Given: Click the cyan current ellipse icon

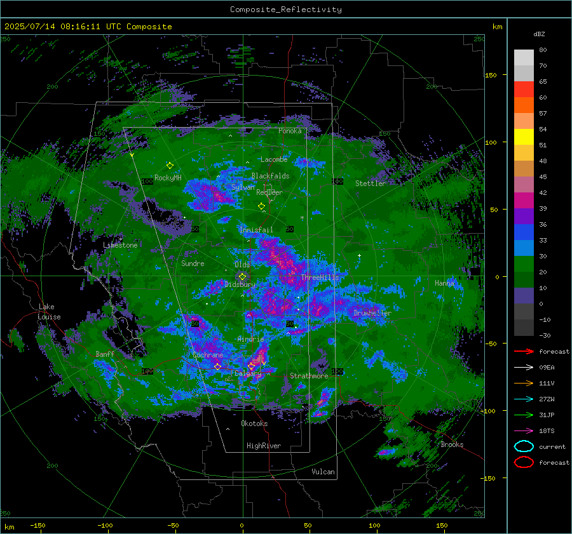Looking at the screenshot, I should [x=524, y=446].
